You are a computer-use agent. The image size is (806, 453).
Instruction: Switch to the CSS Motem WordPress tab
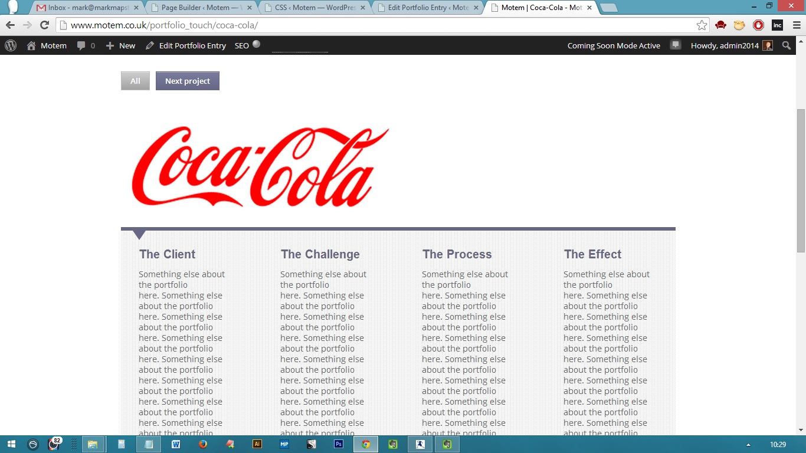tap(313, 8)
